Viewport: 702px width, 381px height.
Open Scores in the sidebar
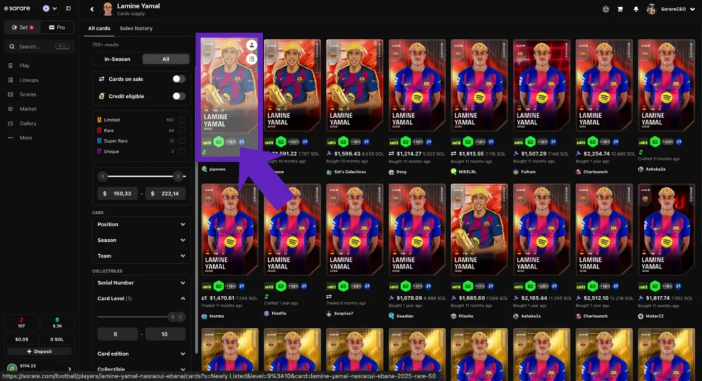[27, 95]
